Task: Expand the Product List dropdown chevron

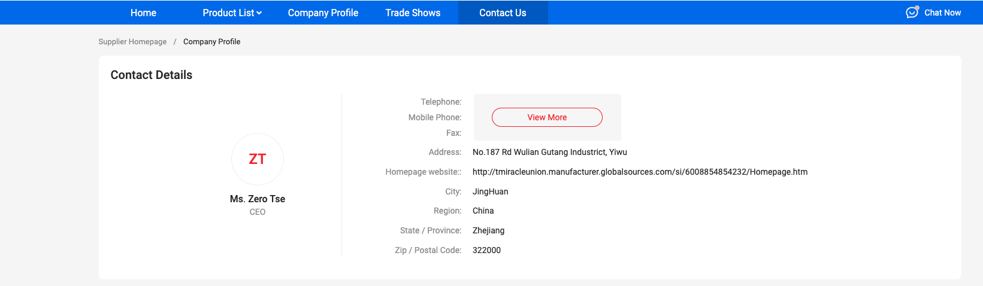Action: click(259, 13)
